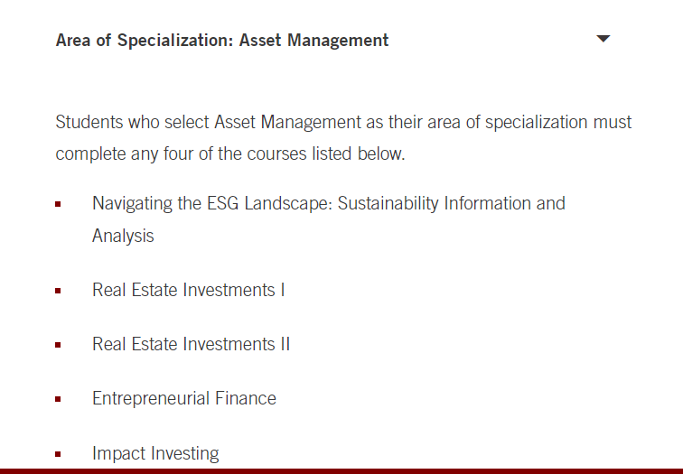
Task: Click Navigating the ESG Landscape course title
Action: pos(329,219)
